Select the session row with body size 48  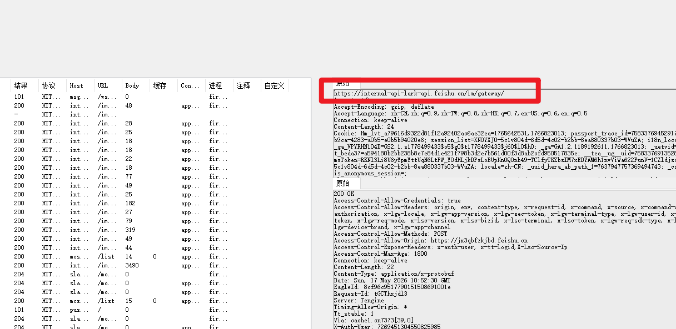tap(156, 105)
